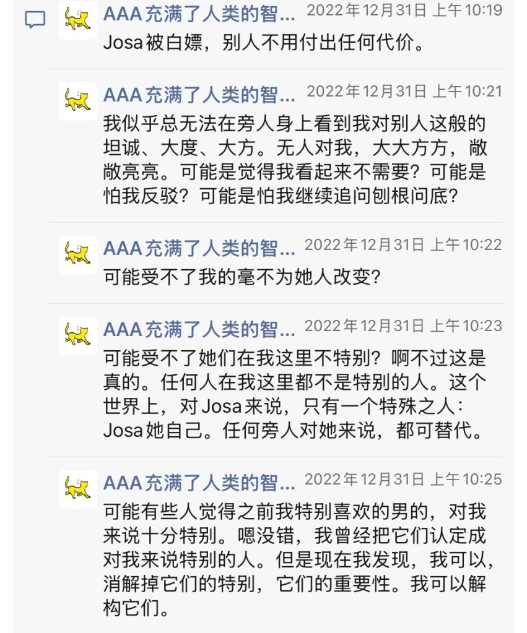
Task: Tap the yellow cat avatar beside the 10:21 comment
Action: pos(78,101)
